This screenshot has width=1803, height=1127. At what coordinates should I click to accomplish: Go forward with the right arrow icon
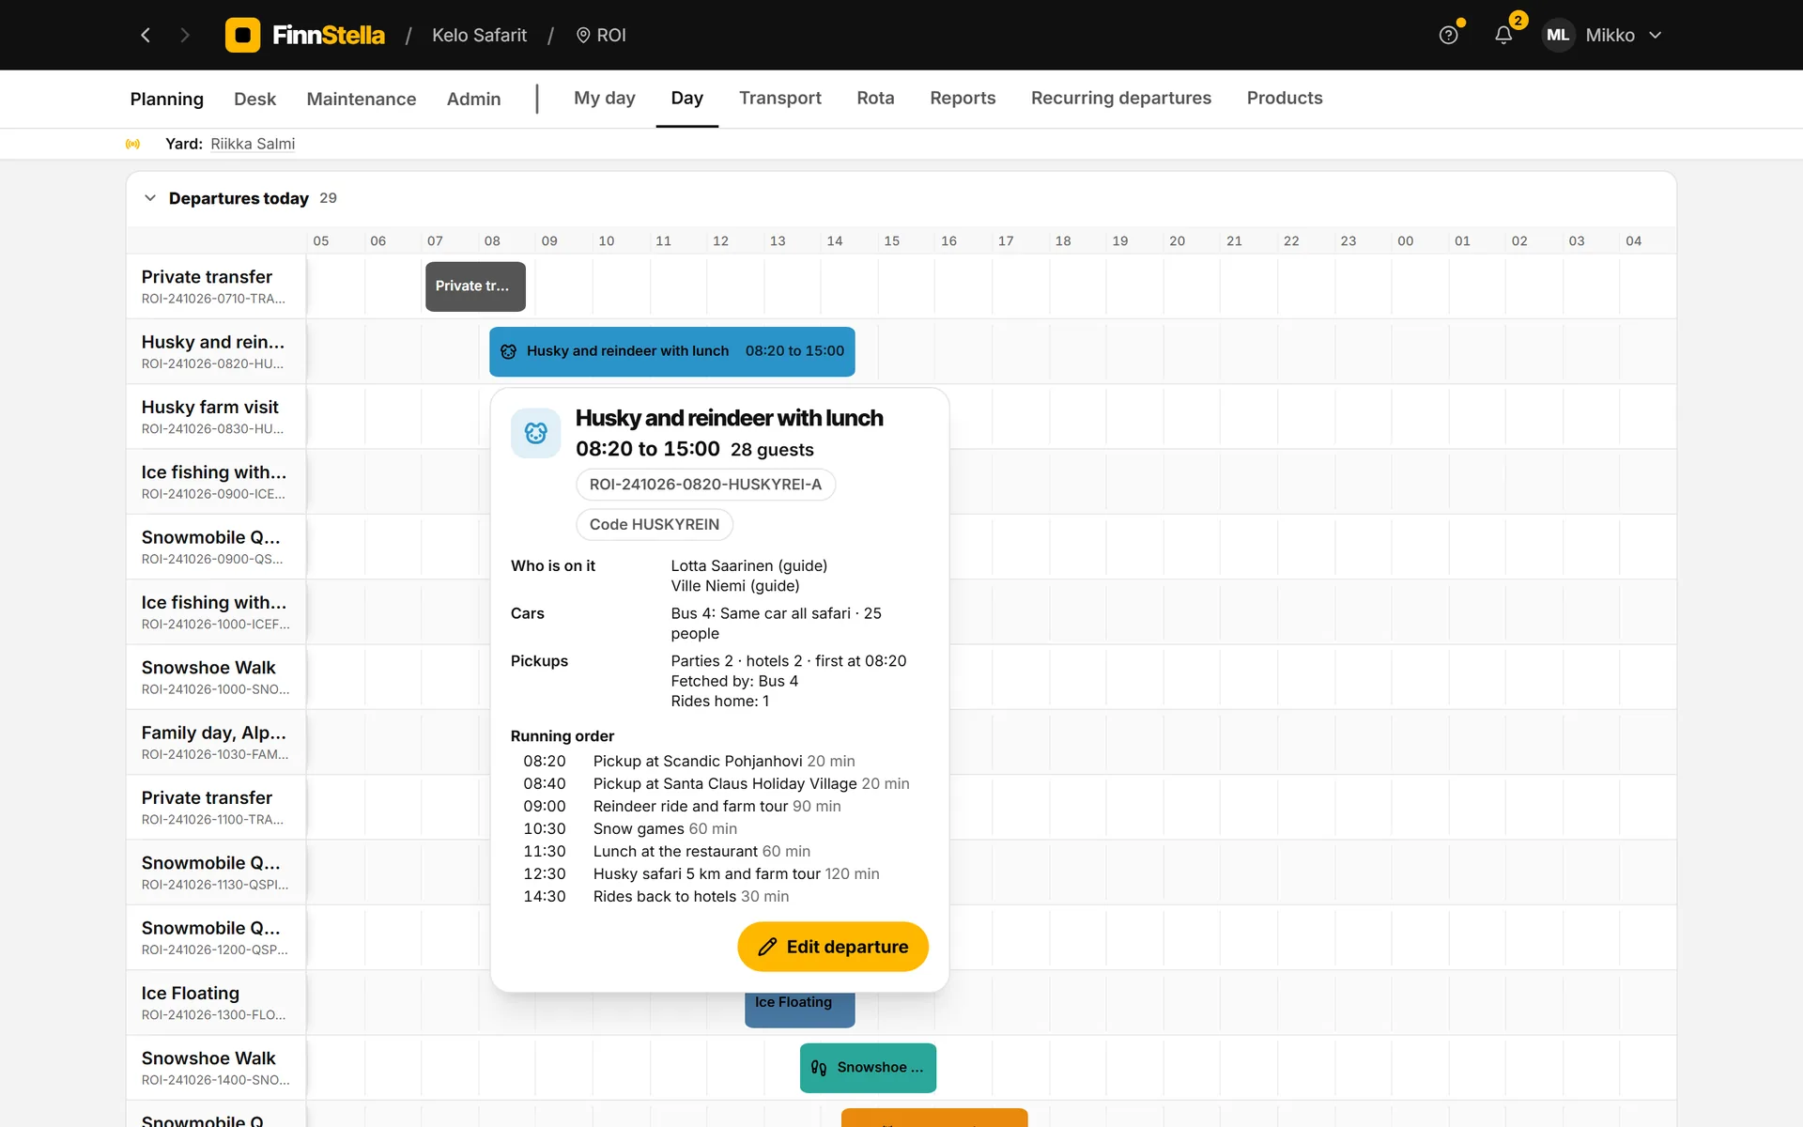[185, 35]
